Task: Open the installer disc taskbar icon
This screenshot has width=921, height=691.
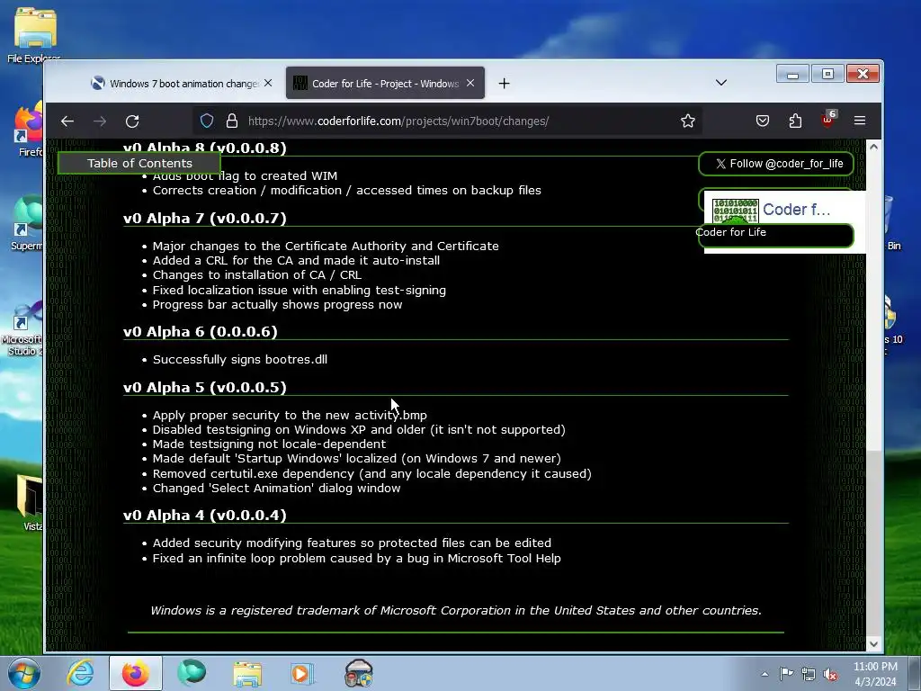Action: click(x=358, y=673)
